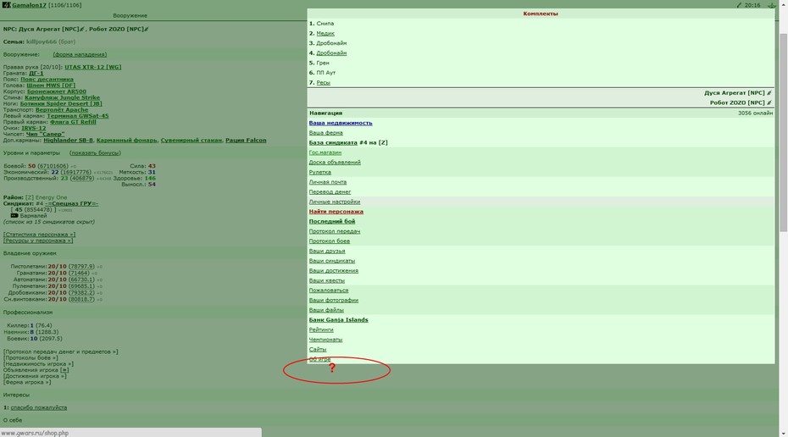The image size is (788, 437).
Task: Click the killjoy666 family member name
Action: pyautogui.click(x=42, y=41)
